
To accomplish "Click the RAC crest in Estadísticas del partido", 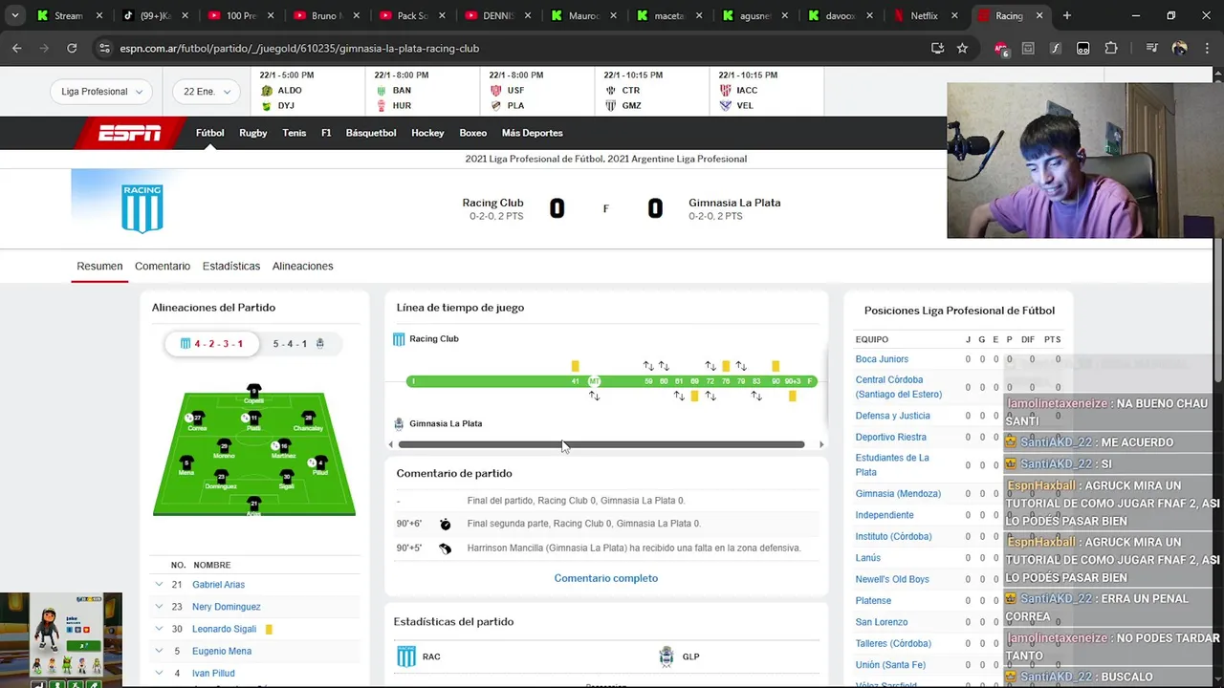I will [406, 656].
